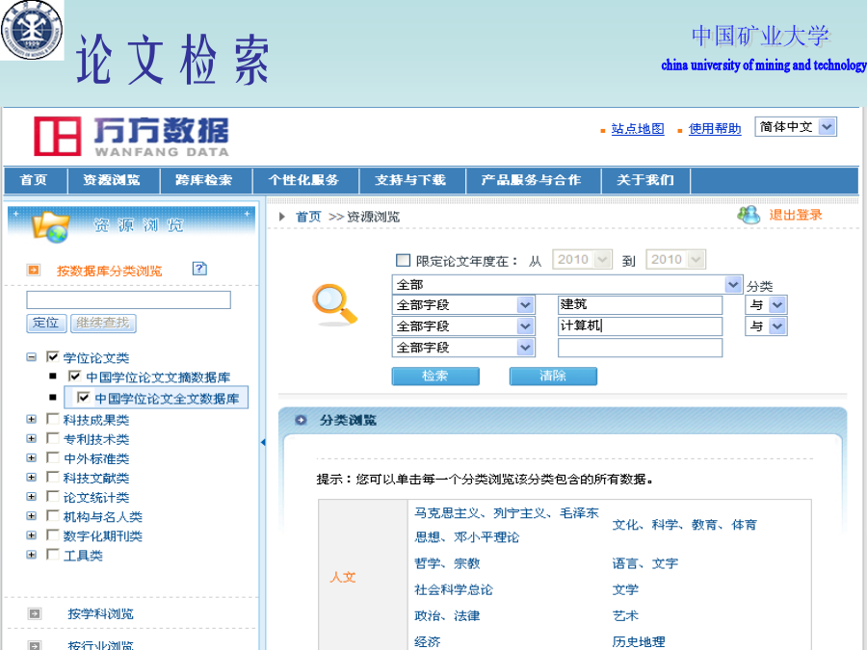867x650 pixels.
Task: Check the 机构与名人类 checkbox
Action: [53, 516]
